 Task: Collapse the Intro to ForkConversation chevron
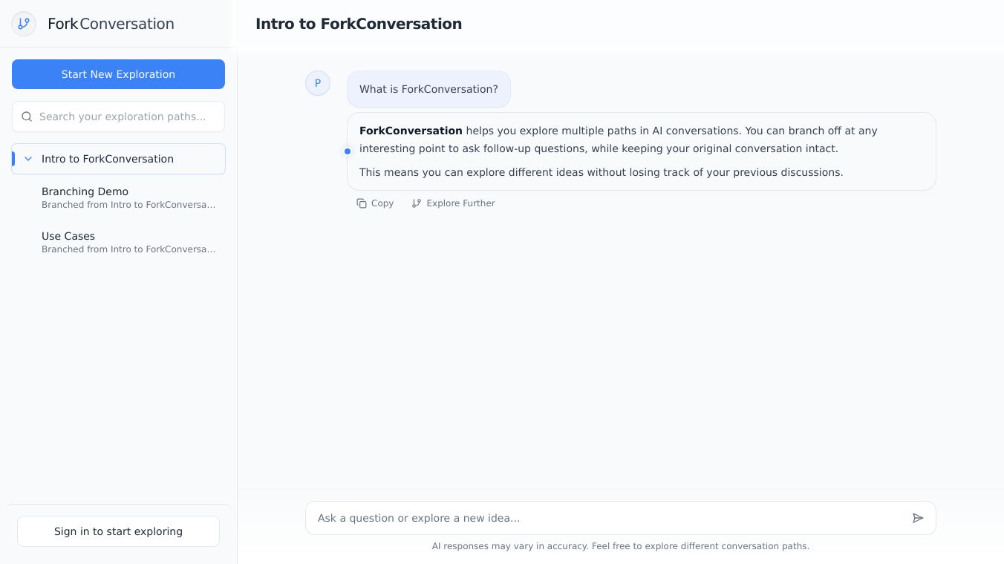tap(28, 159)
